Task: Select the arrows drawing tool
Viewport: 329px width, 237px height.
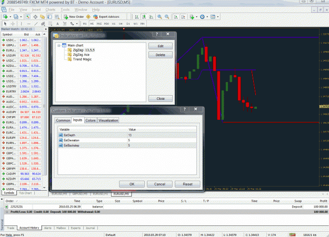Action: [x=72, y=24]
